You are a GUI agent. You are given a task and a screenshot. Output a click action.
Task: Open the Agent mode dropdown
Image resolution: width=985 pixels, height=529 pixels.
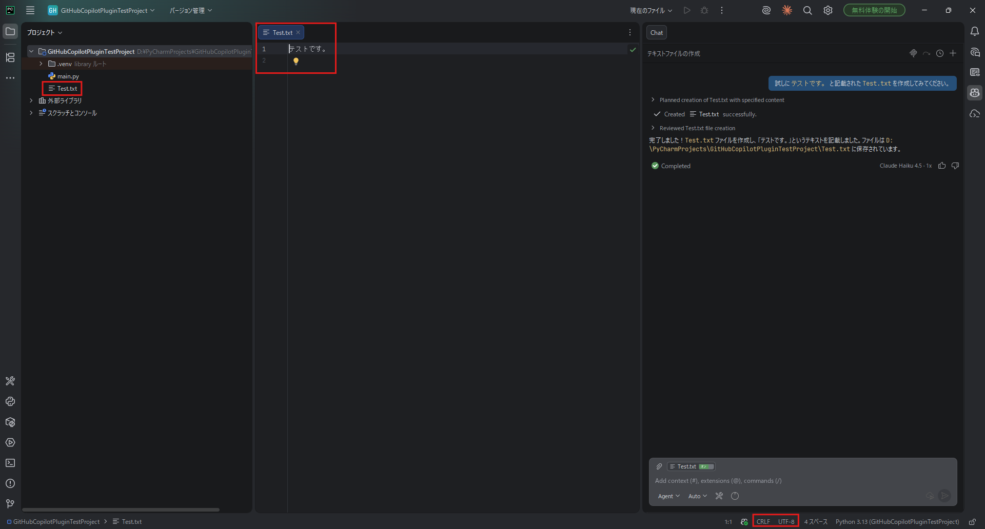tap(668, 496)
